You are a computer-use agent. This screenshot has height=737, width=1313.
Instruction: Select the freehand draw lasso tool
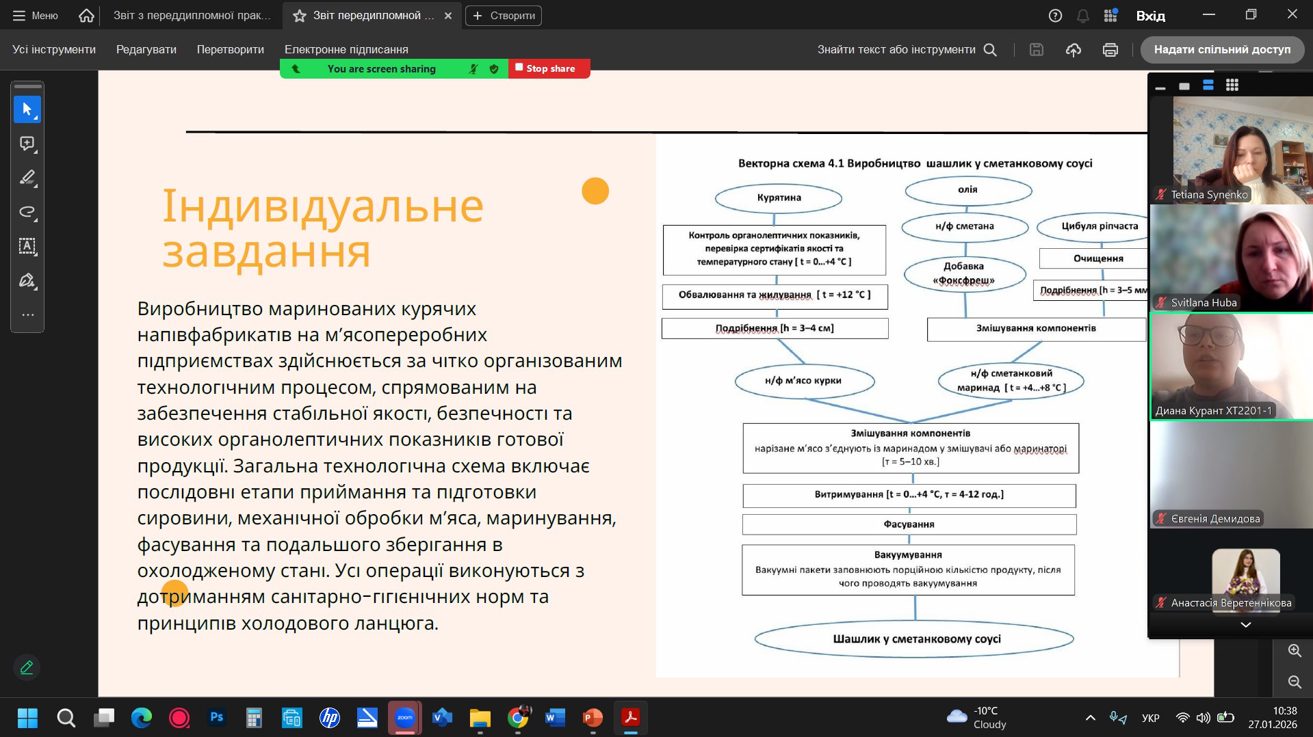(27, 212)
